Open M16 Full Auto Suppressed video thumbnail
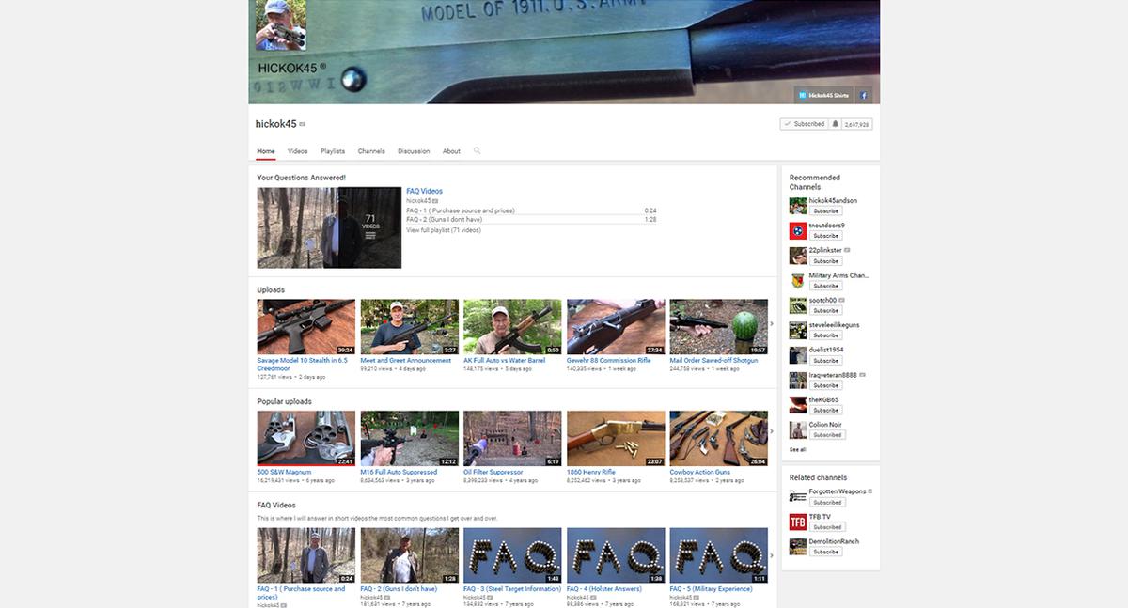The image size is (1128, 608). pos(410,438)
